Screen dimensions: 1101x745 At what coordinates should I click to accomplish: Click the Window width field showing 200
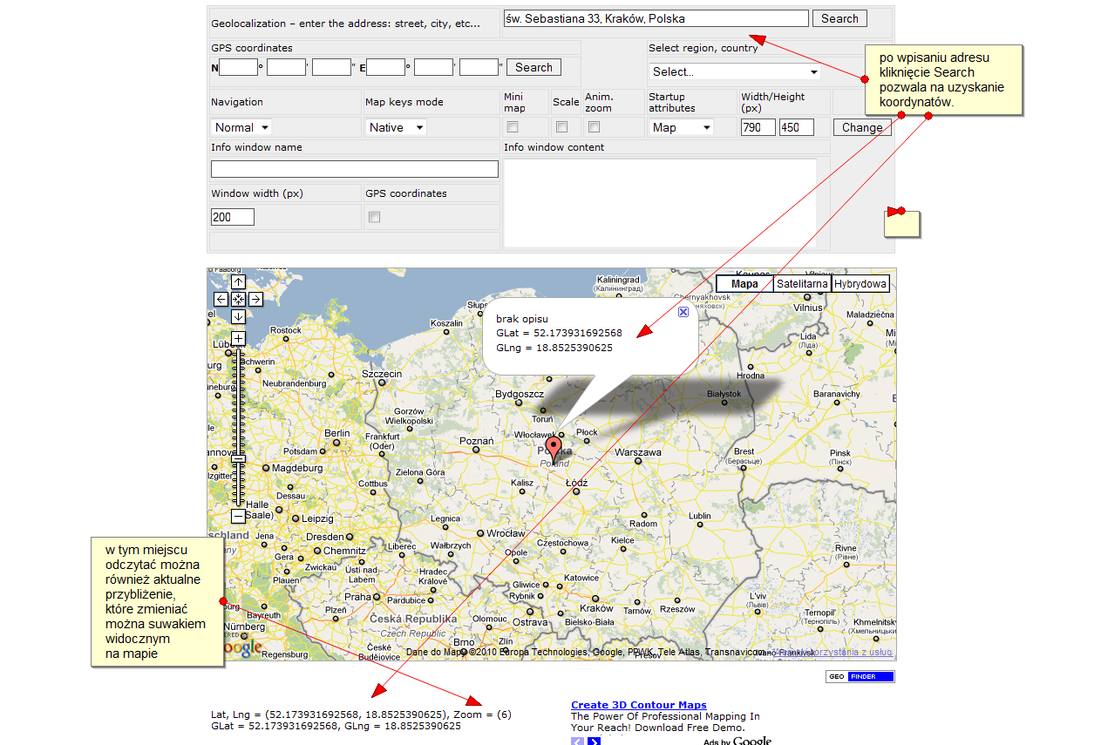click(x=233, y=217)
